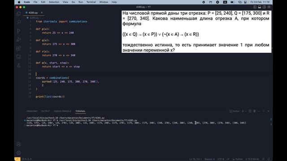
Task: Open the Manage gear icon
Action: 19,153
